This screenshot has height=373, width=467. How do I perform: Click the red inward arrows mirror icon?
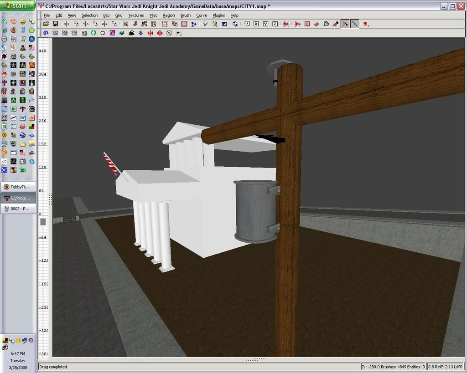150,33
